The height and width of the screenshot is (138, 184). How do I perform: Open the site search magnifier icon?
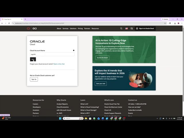121,28
